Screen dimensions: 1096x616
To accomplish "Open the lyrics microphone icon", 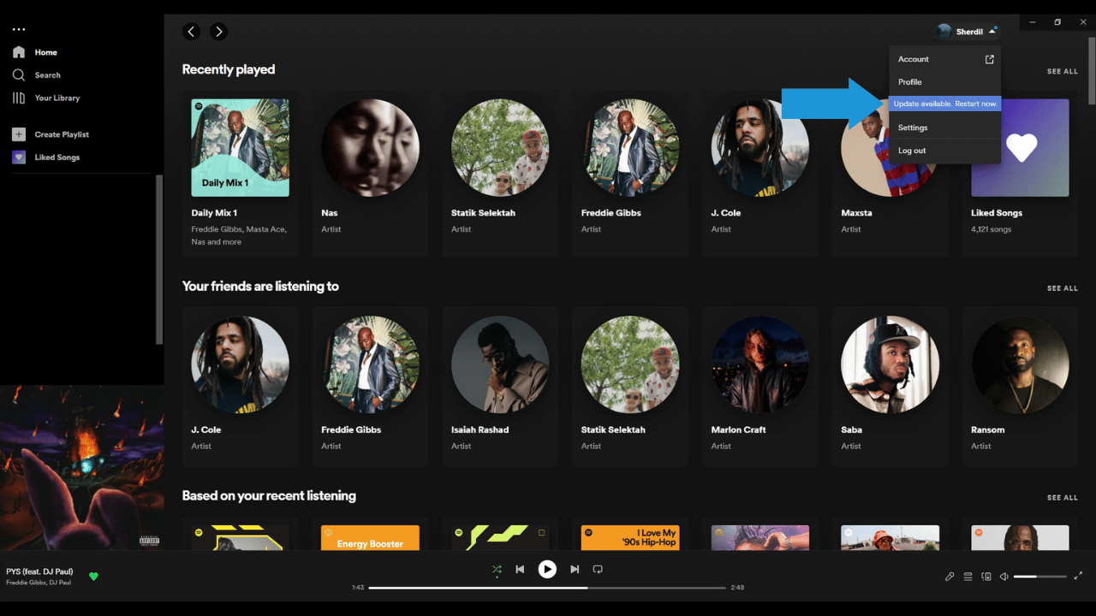I will point(950,577).
